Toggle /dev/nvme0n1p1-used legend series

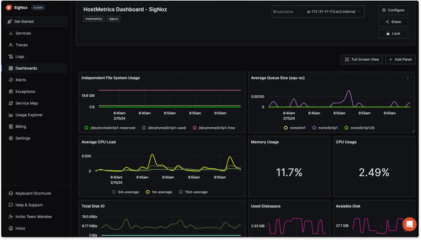[164, 128]
